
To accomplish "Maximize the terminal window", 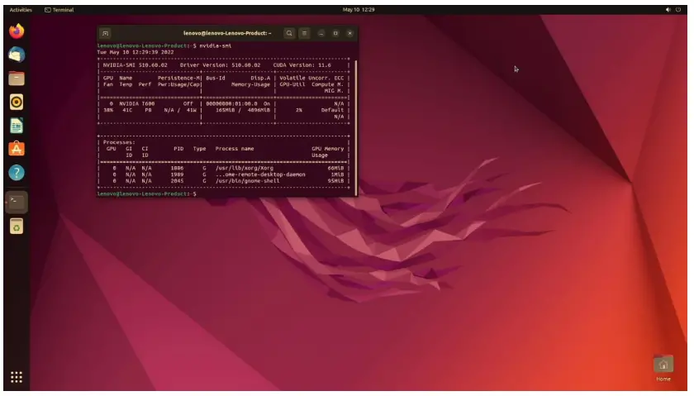I will (x=335, y=33).
